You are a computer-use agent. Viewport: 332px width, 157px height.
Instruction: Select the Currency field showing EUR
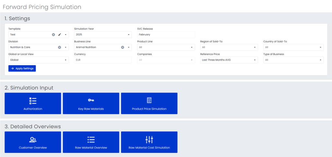(x=103, y=60)
